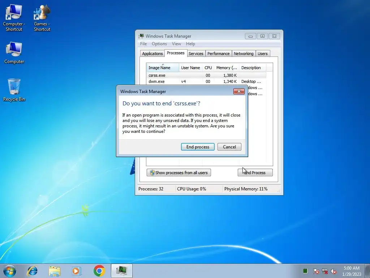This screenshot has height=278, width=370.
Task: Click Task Manager title bar icon
Action: [x=141, y=36]
